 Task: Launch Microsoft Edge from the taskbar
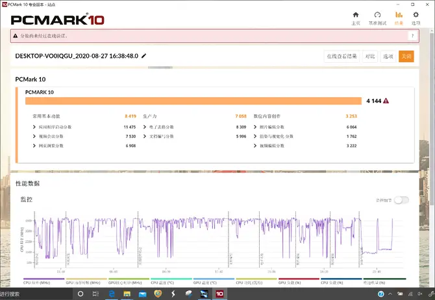pos(112,294)
